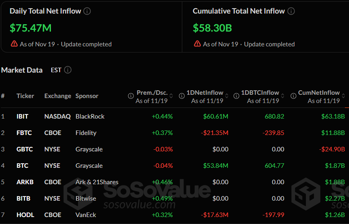Click the +0.37% premium cell

point(162,133)
